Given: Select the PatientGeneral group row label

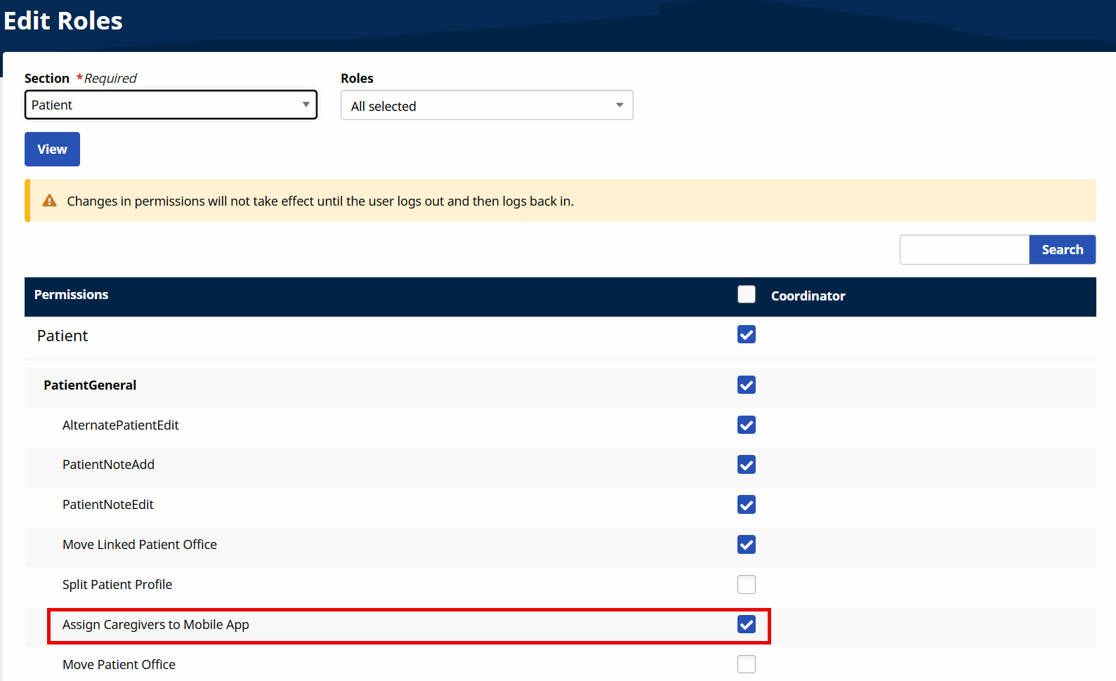Looking at the screenshot, I should click(x=90, y=385).
